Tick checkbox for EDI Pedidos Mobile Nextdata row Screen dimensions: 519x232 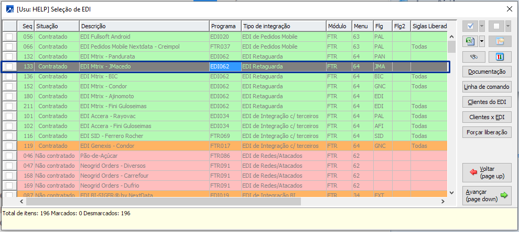[x=9, y=47]
